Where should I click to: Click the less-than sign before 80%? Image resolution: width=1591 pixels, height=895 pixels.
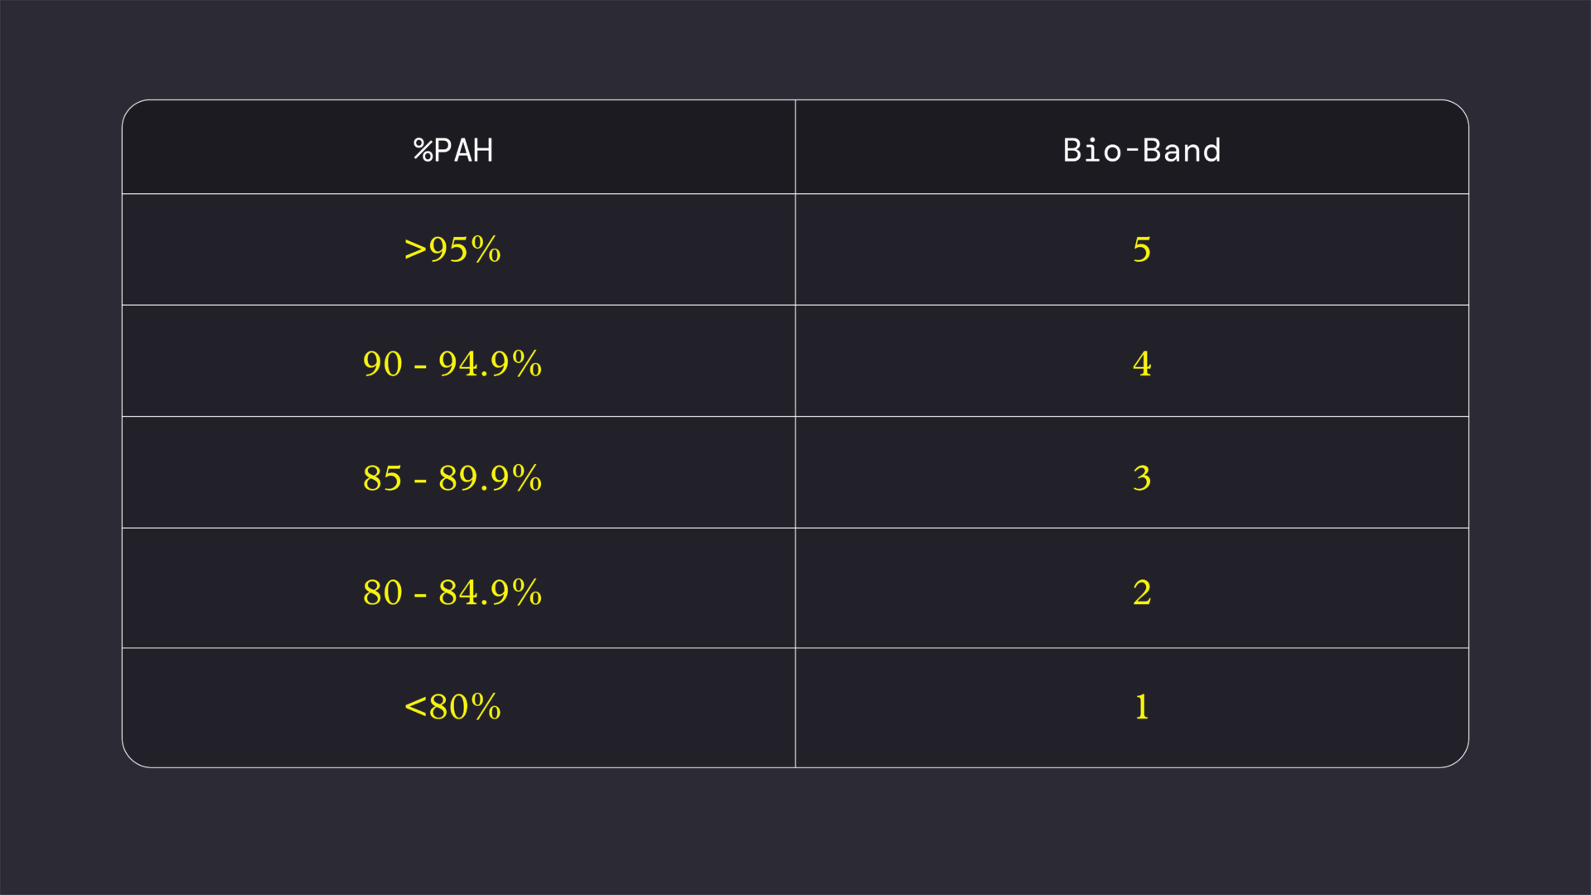pos(415,707)
